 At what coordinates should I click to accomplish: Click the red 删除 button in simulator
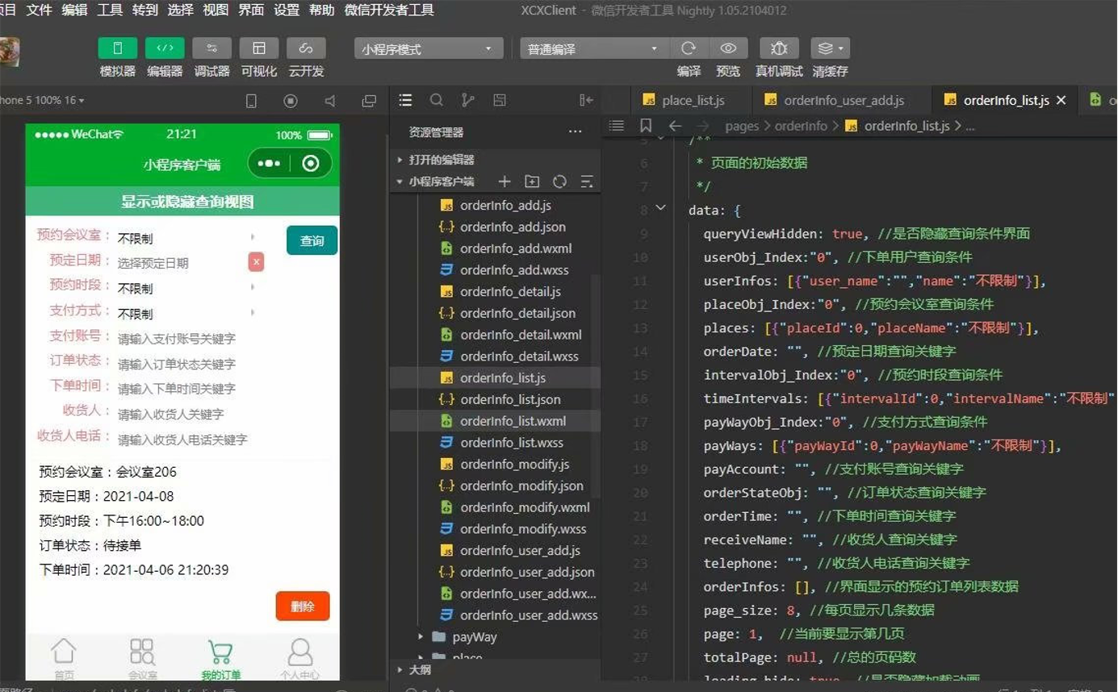coord(303,606)
